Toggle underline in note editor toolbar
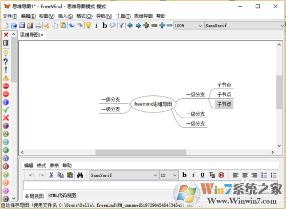The height and width of the screenshot is (209, 286). click(202, 175)
